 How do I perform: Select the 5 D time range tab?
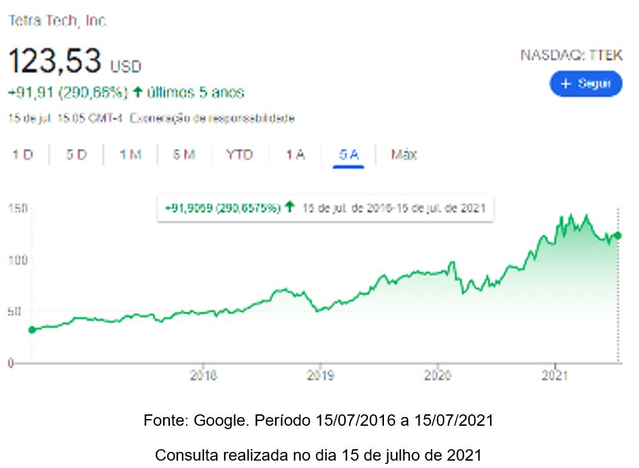(x=77, y=155)
